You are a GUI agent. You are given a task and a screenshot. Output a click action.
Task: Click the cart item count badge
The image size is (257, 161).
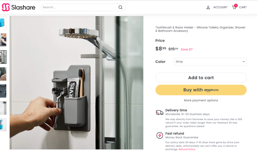[236, 5]
